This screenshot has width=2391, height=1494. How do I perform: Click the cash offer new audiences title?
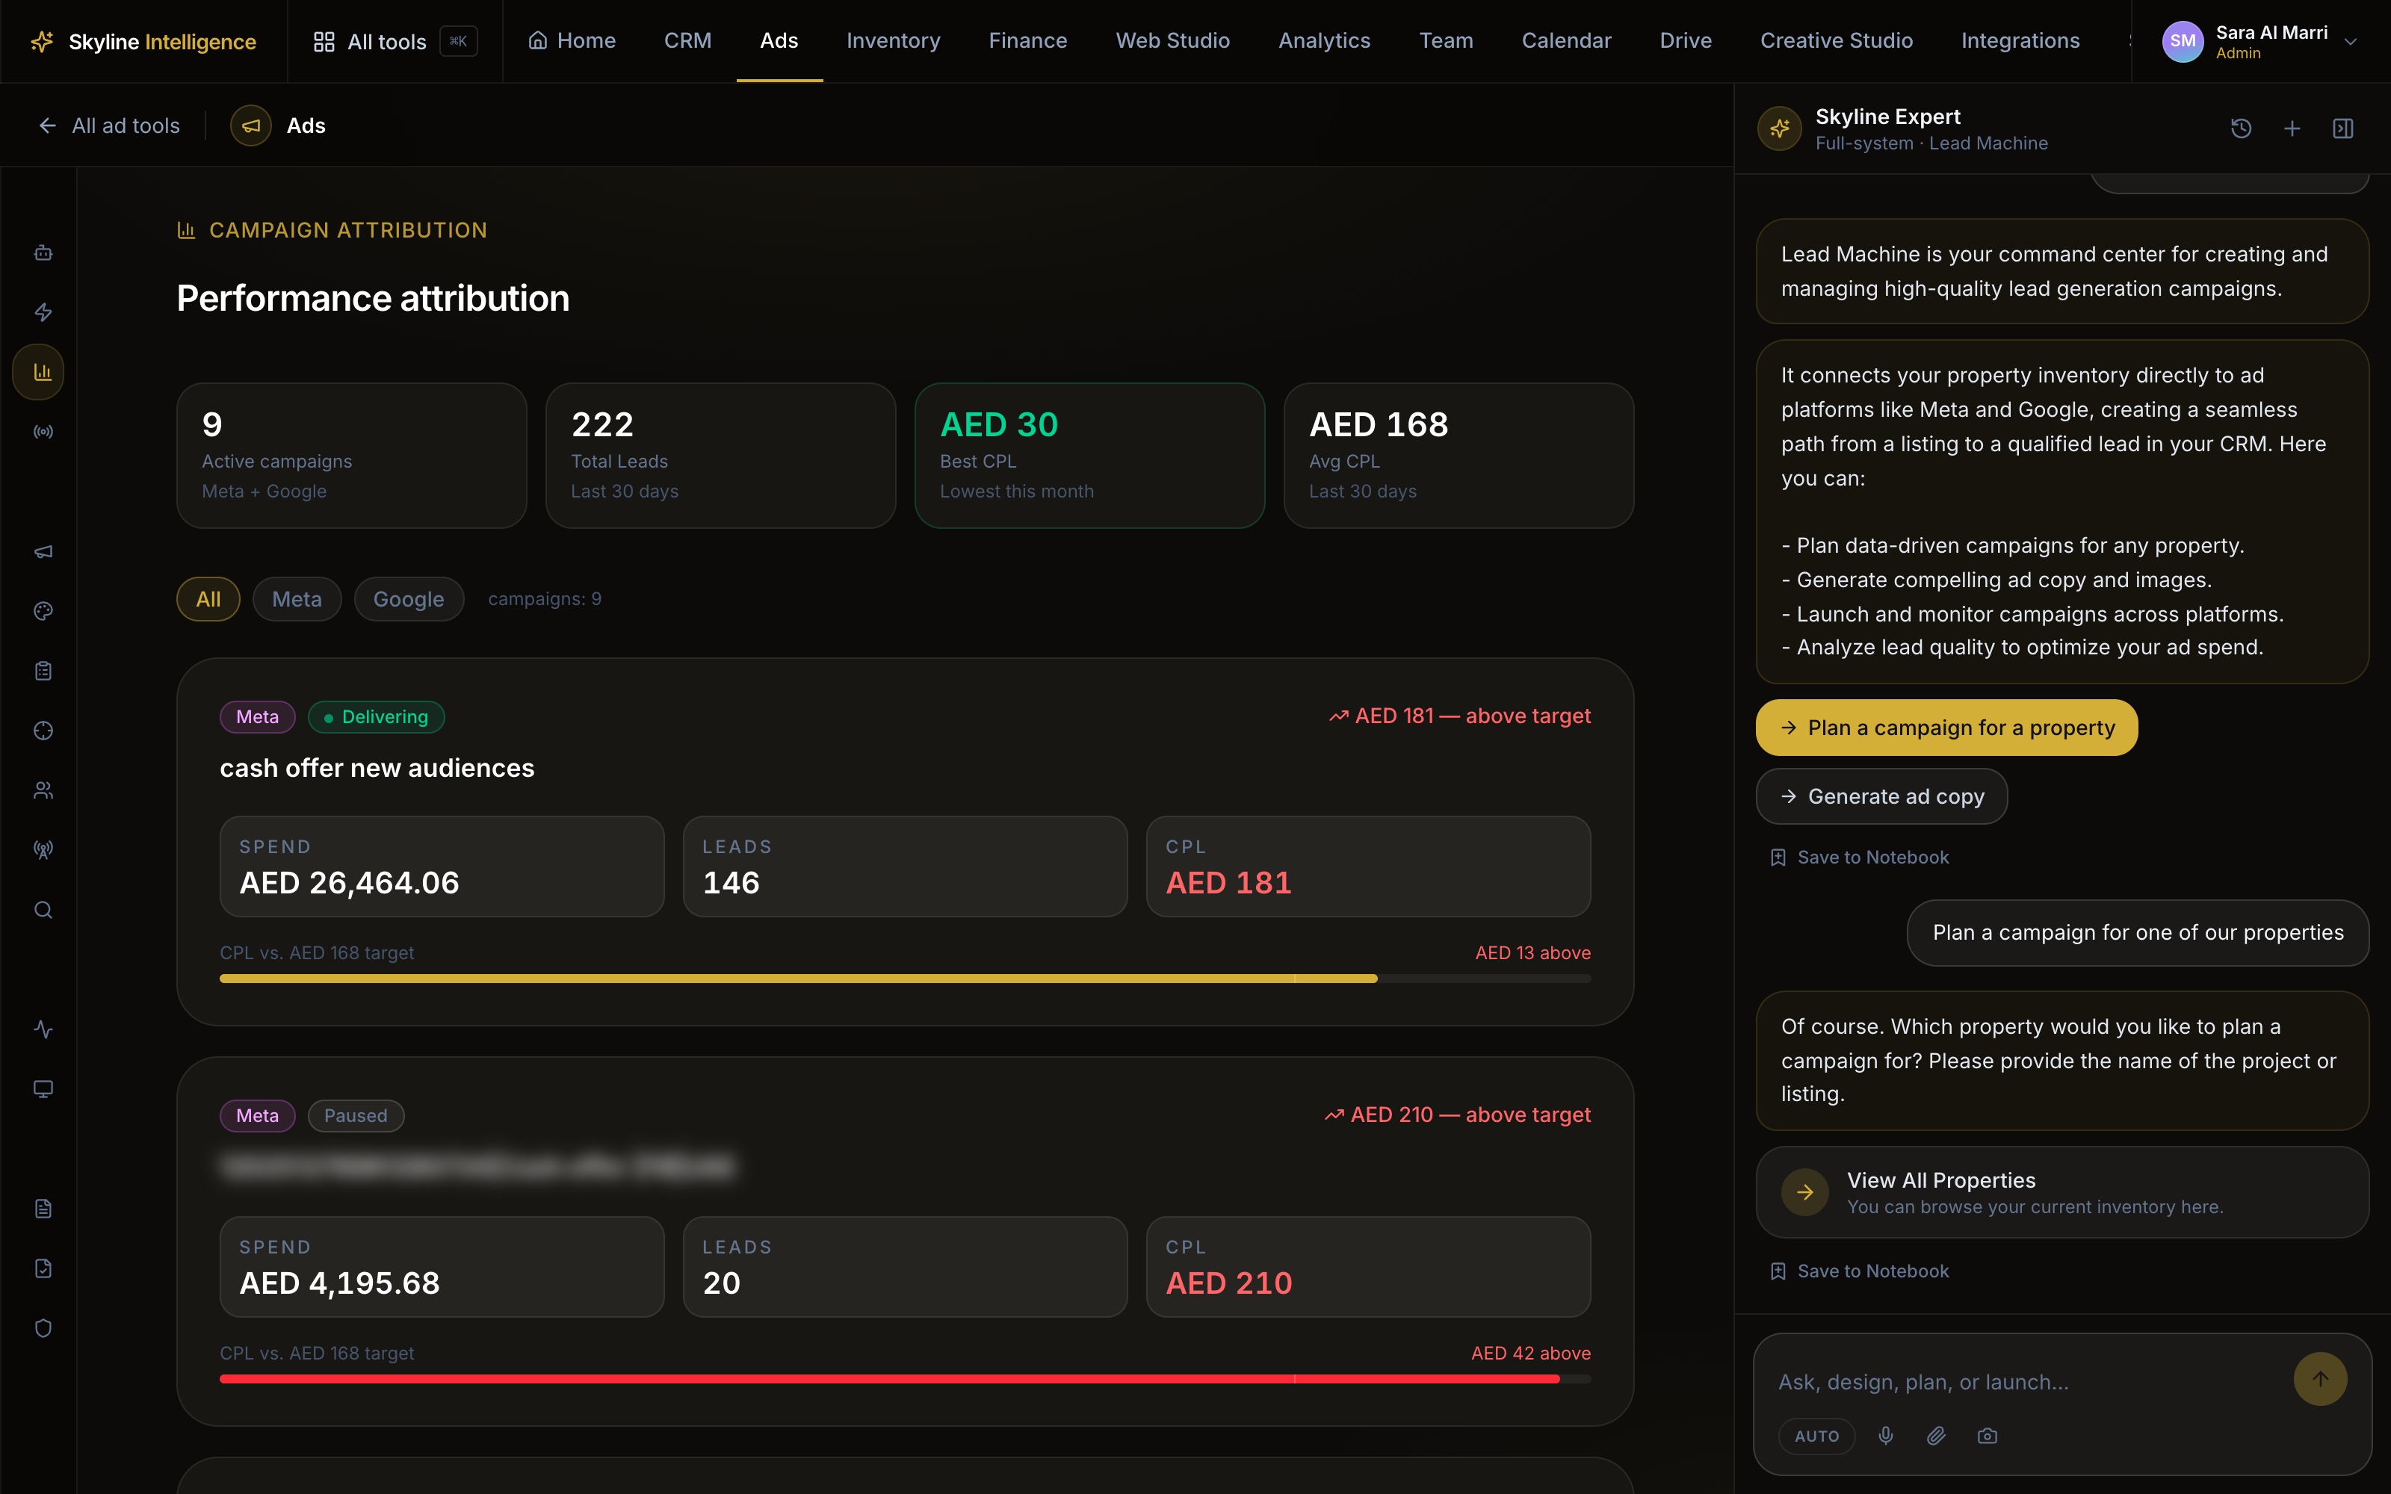point(377,768)
